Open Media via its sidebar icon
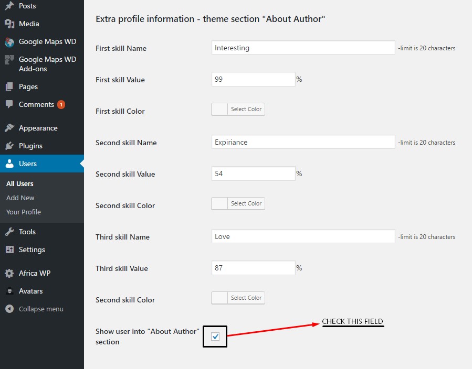 tap(9, 24)
